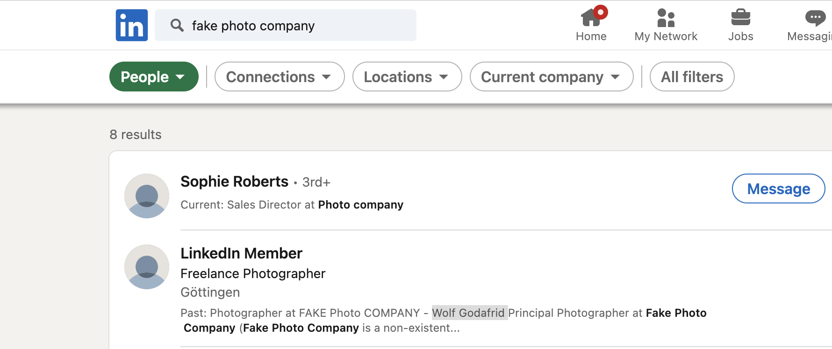Viewport: 832px width, 349px height.
Task: Open the All filters panel
Action: tap(692, 77)
